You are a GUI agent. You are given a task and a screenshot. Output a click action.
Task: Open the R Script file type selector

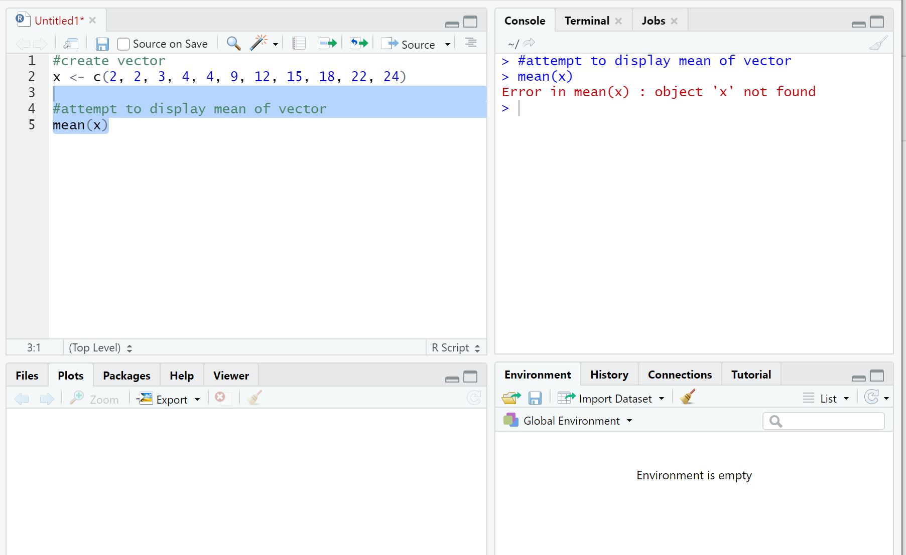pyautogui.click(x=456, y=348)
